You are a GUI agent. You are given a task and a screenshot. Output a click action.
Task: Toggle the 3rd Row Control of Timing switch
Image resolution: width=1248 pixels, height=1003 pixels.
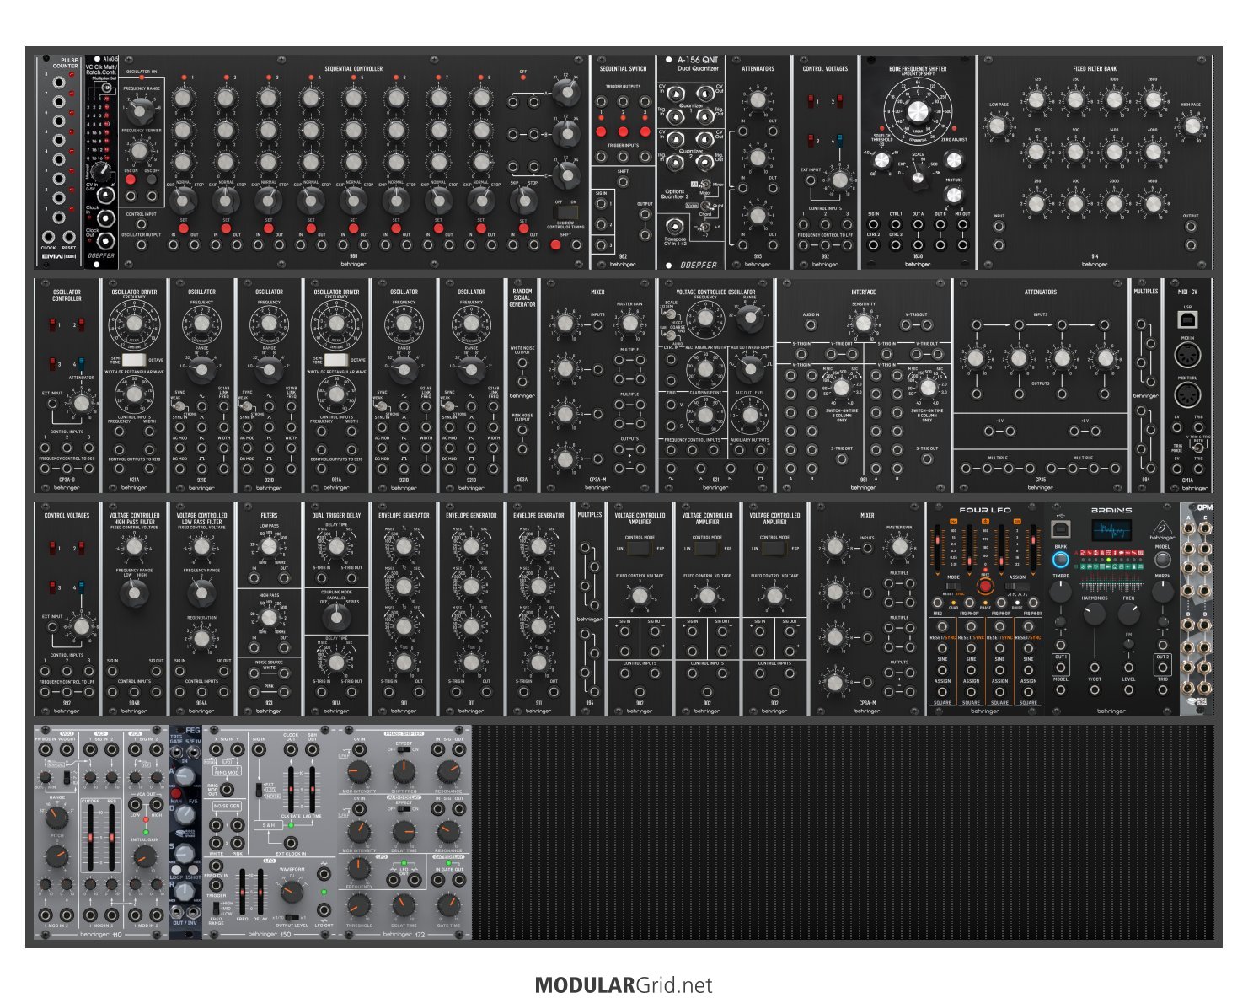[565, 212]
